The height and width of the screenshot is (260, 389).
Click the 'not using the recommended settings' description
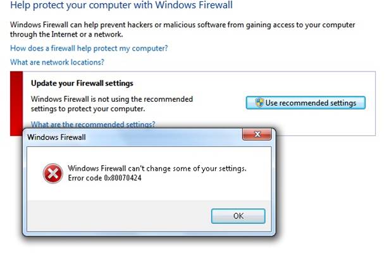coord(112,104)
